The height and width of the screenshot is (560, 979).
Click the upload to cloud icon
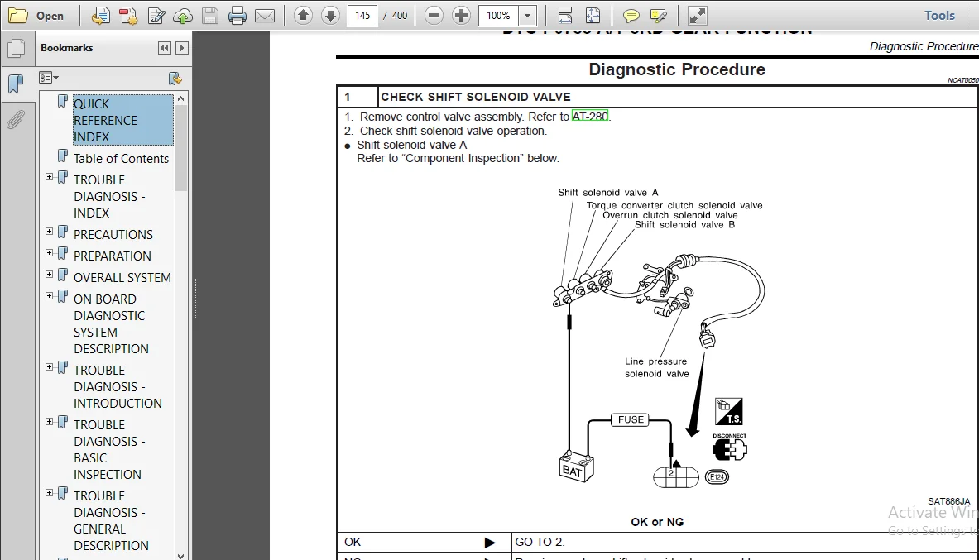[183, 16]
